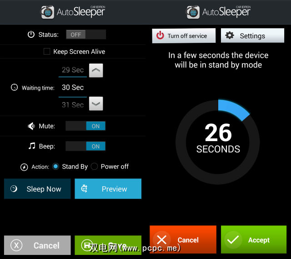
Task: Tap the 30 Sec waiting time value
Action: coord(73,87)
